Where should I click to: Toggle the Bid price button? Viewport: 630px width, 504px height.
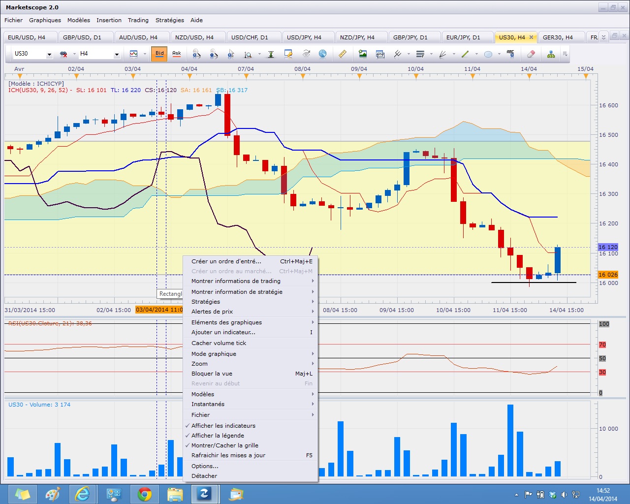pyautogui.click(x=159, y=54)
